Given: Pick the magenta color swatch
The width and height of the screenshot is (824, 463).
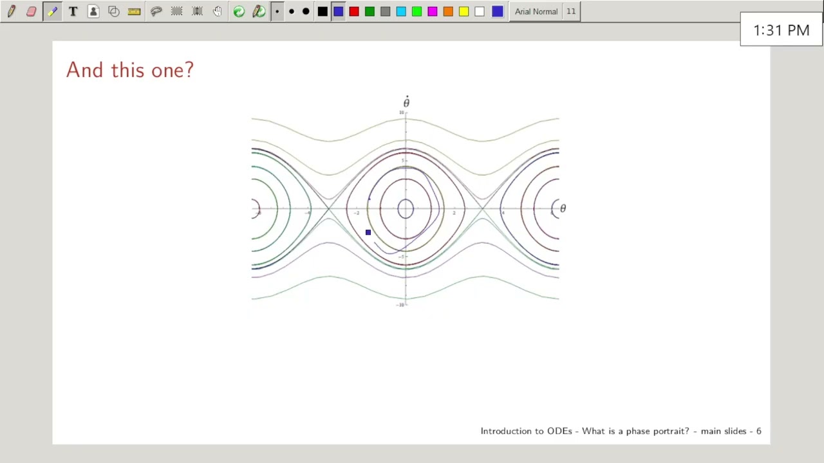Looking at the screenshot, I should click(433, 12).
